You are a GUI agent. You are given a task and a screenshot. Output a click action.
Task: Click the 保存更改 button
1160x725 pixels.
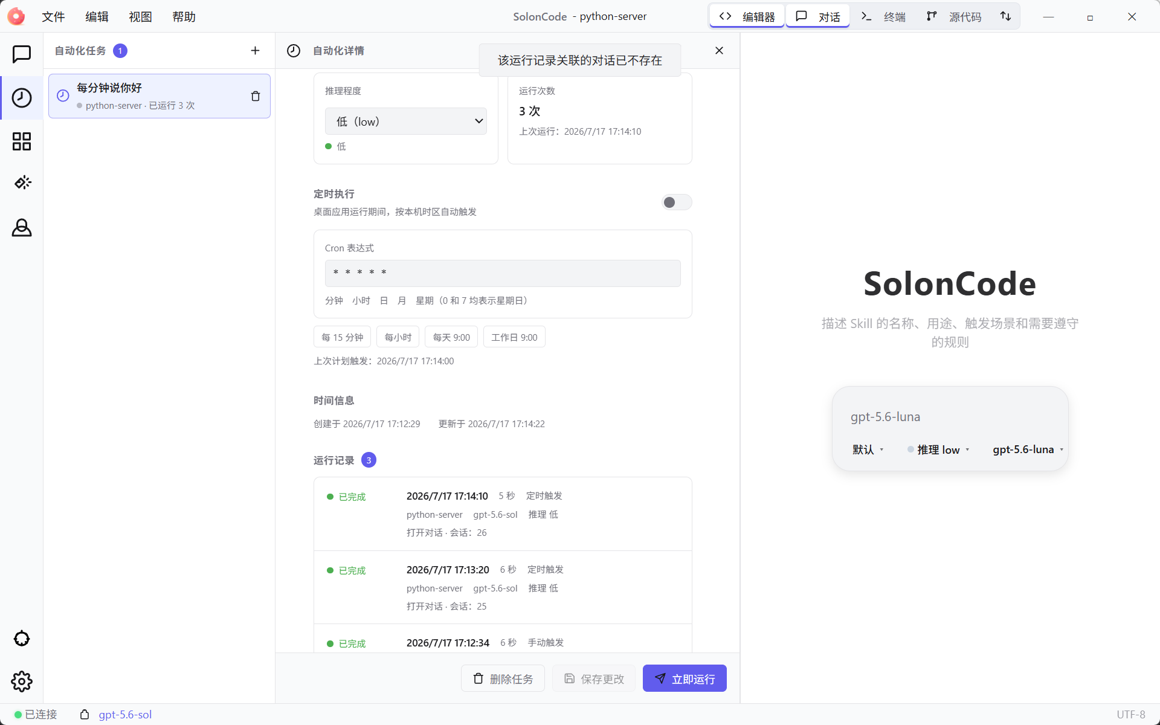pos(594,678)
